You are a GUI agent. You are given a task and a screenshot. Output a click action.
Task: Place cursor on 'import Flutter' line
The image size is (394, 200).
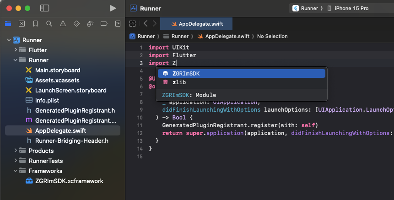173,55
